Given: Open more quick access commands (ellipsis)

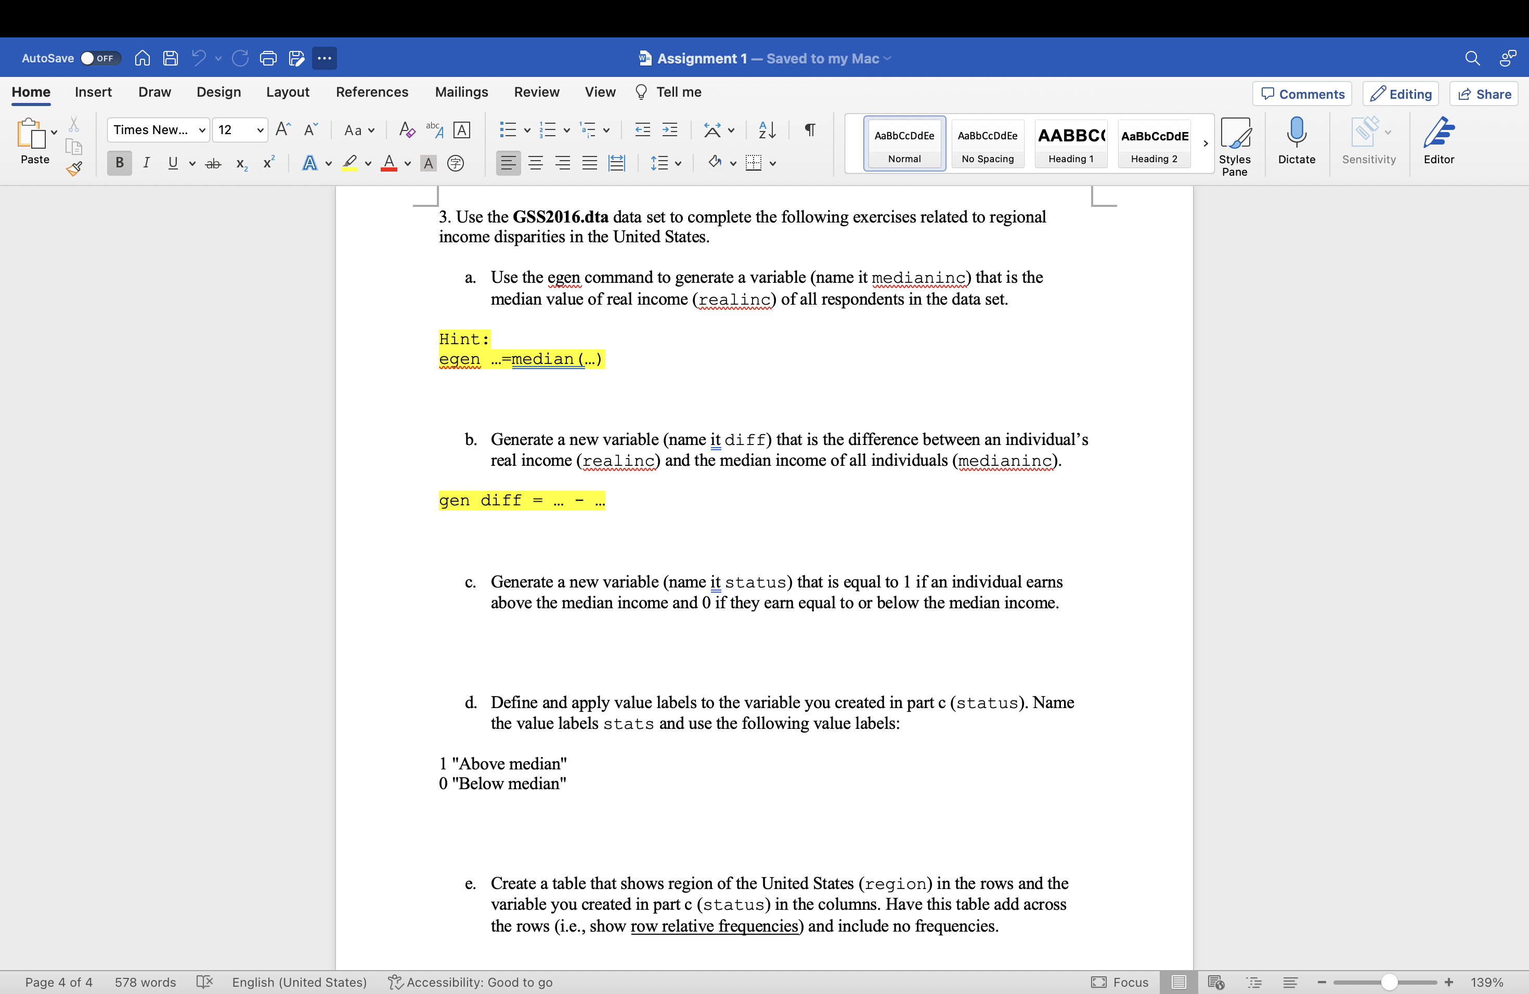Looking at the screenshot, I should 325,58.
